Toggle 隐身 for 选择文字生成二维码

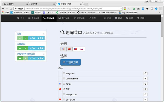(40, 58)
